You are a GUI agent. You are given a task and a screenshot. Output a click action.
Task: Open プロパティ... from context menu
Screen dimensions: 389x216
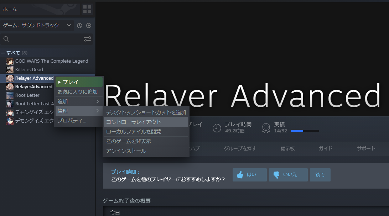79,121
